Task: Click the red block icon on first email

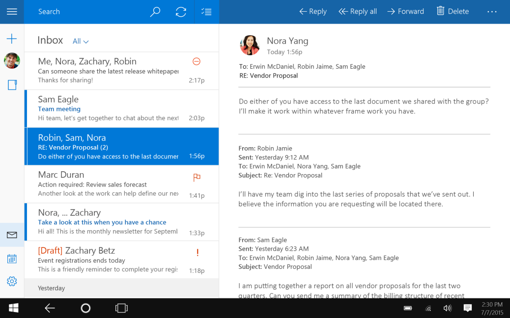Action: point(196,61)
